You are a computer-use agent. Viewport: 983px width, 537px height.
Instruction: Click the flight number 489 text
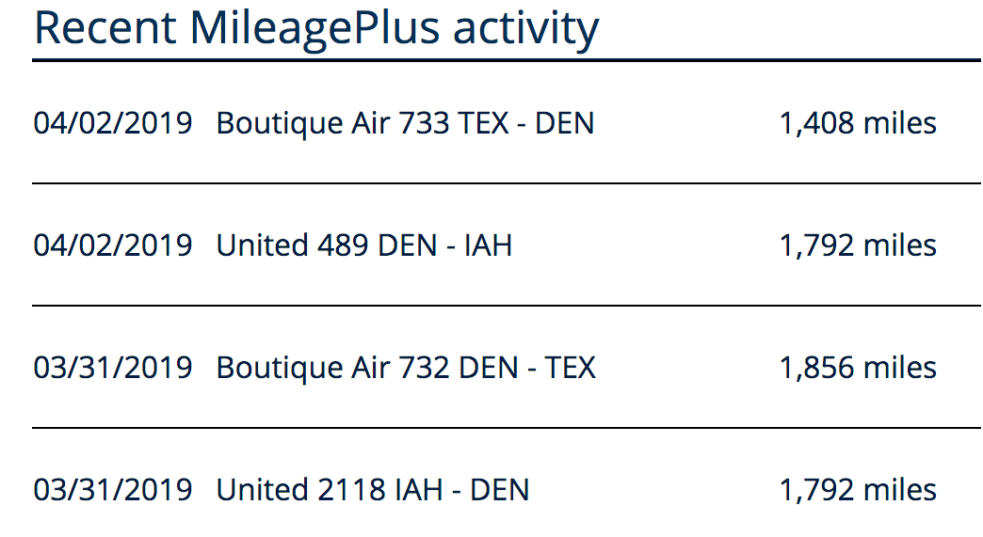coord(343,245)
